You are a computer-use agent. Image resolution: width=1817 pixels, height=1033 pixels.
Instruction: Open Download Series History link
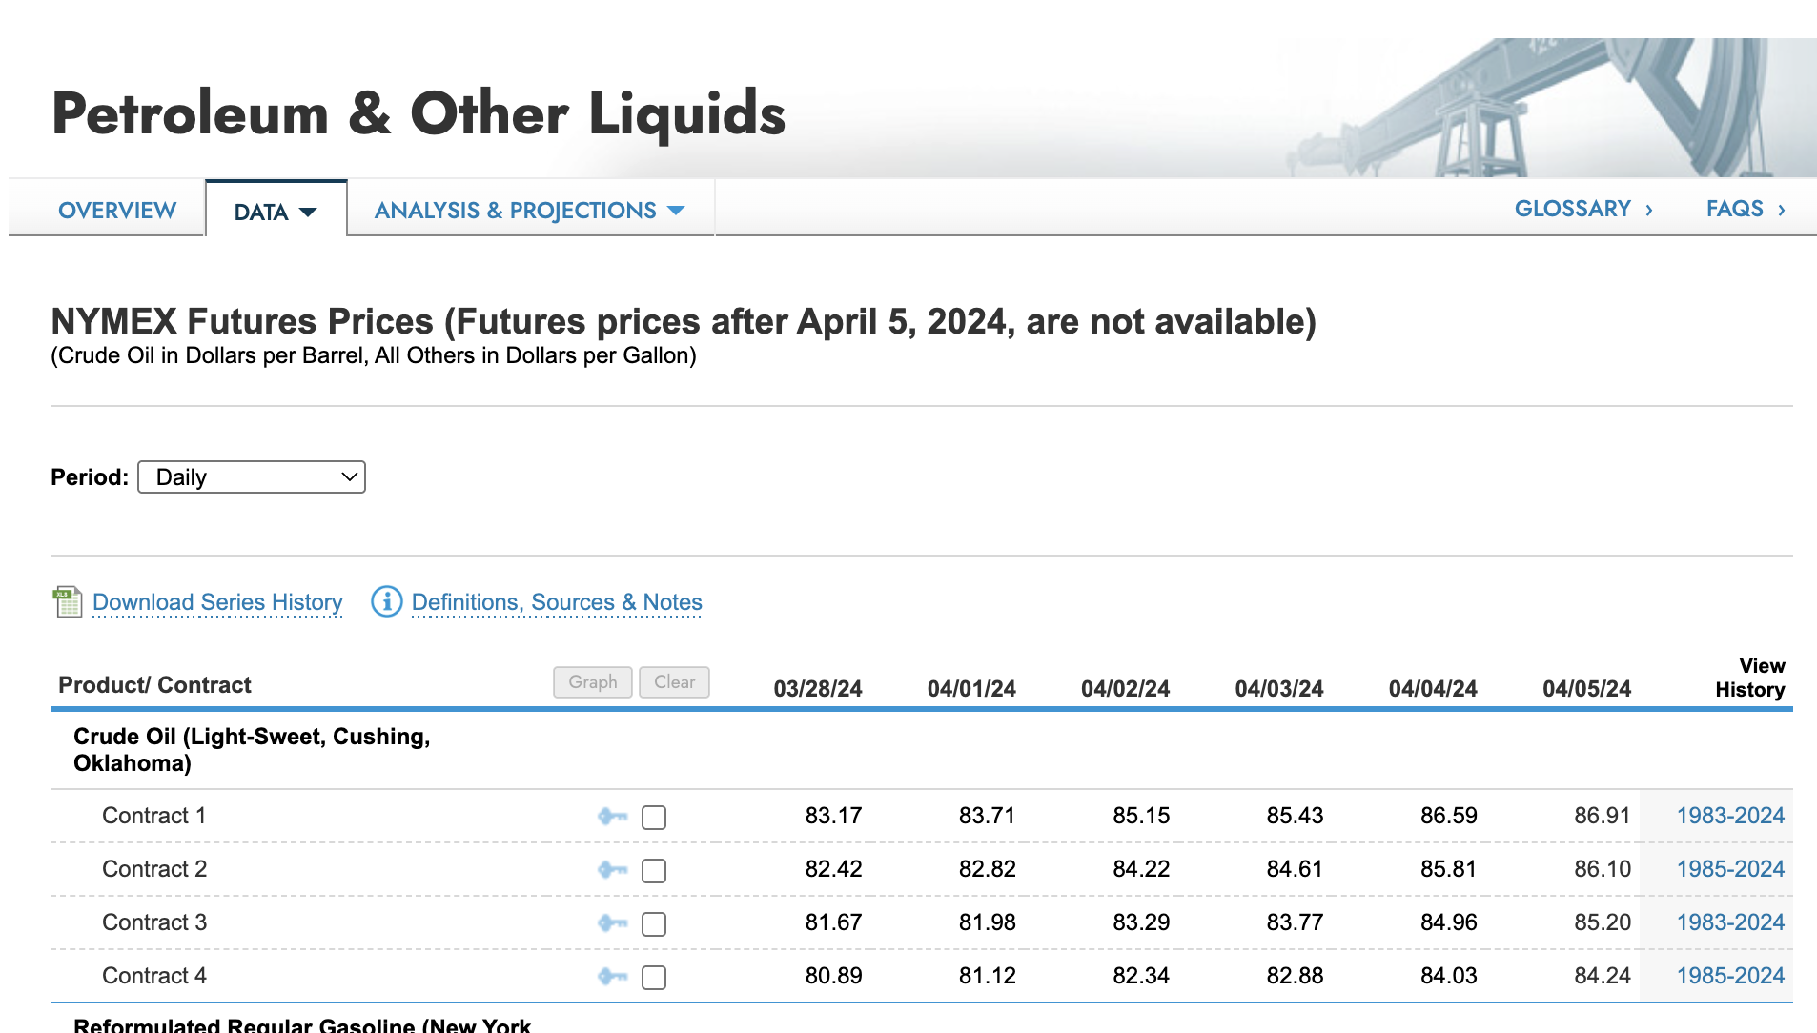pyautogui.click(x=217, y=602)
